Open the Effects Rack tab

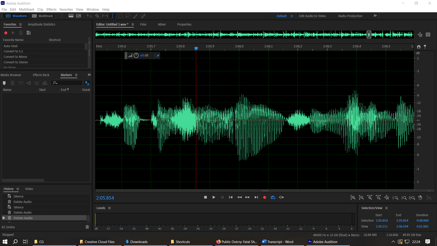41,75
